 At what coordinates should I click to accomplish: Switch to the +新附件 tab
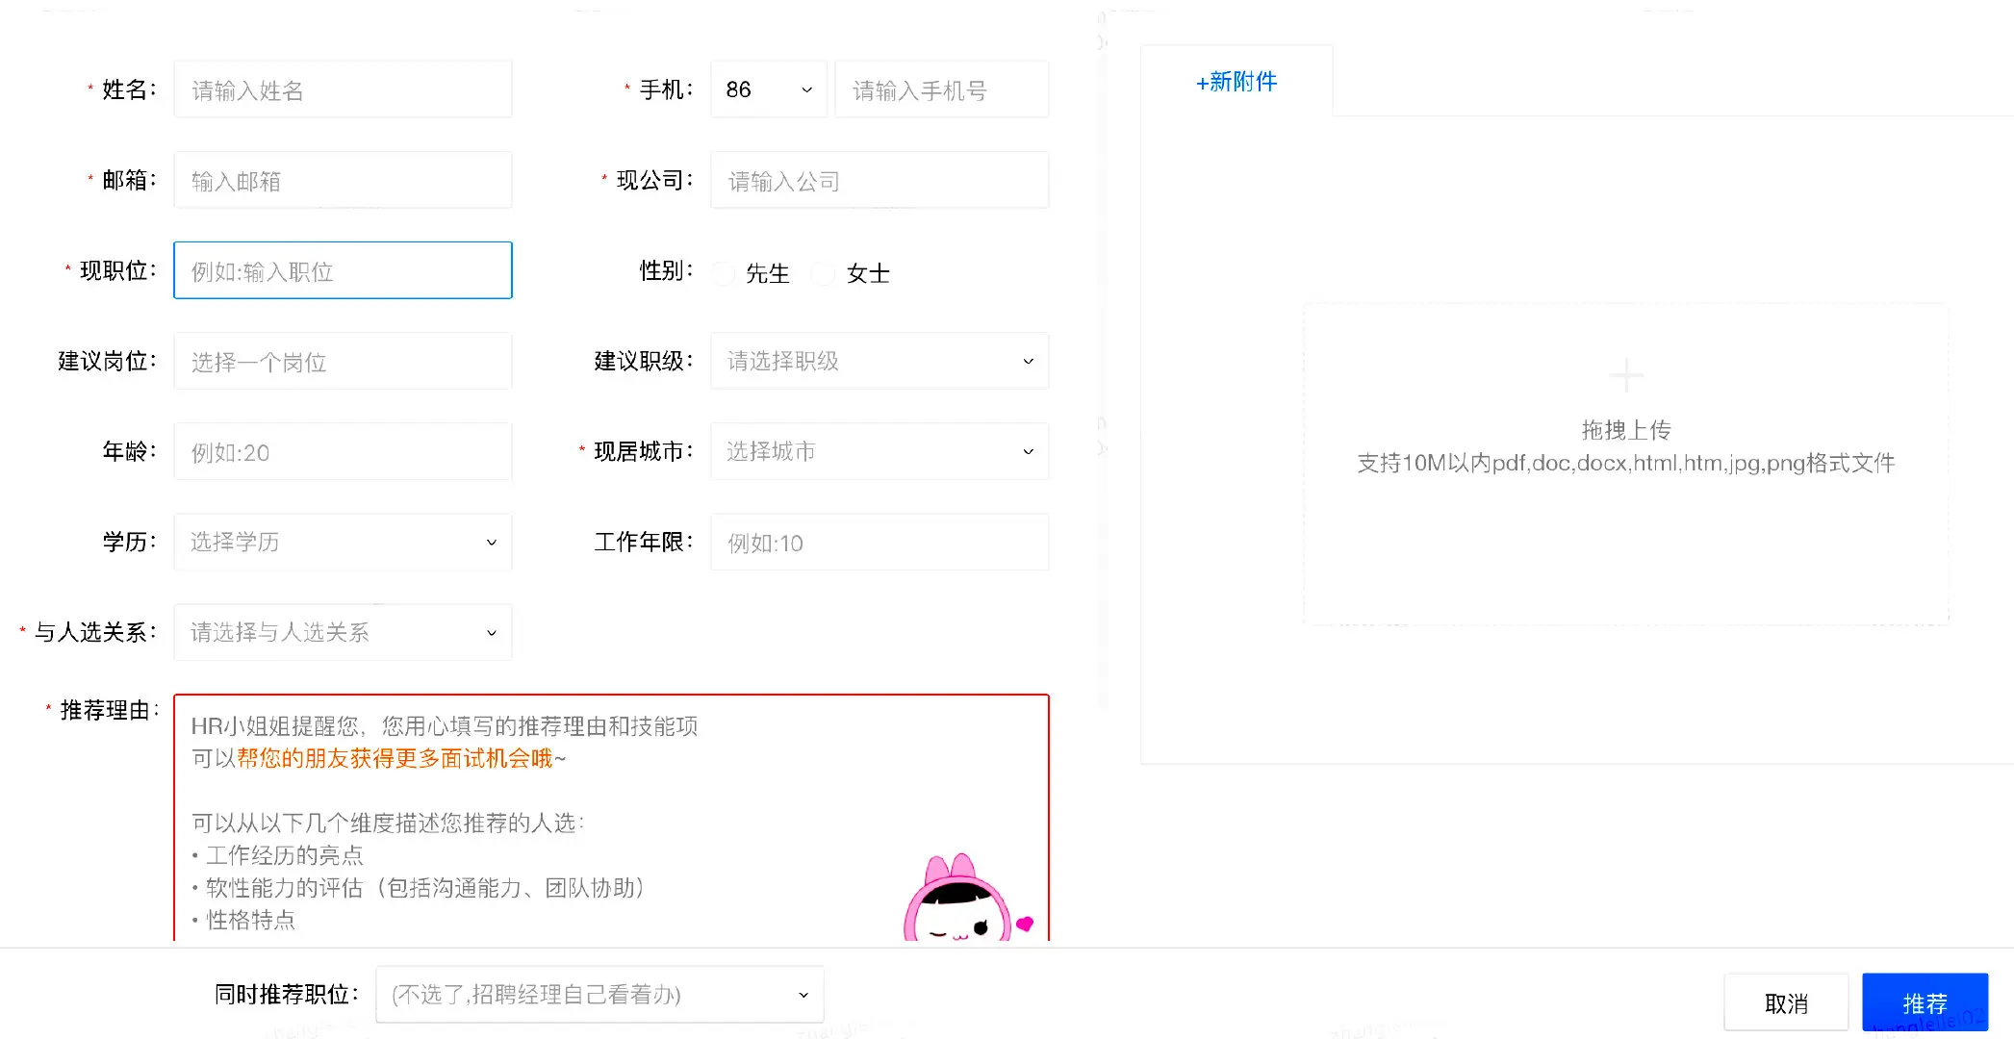[x=1236, y=82]
